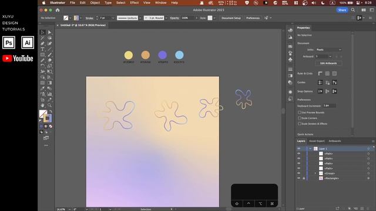The image size is (376, 211).
Task: Click Create New Layer icon
Action: (362, 209)
